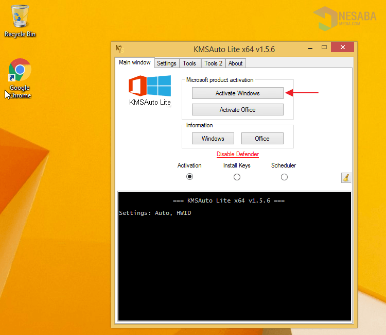
Task: Select the Google Chrome desktop shortcut
Action: (x=20, y=79)
